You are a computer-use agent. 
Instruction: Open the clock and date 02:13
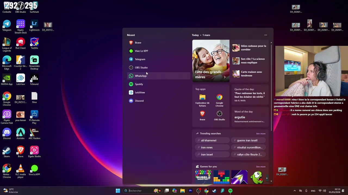(334, 191)
